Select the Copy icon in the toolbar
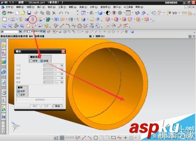 [42, 13]
